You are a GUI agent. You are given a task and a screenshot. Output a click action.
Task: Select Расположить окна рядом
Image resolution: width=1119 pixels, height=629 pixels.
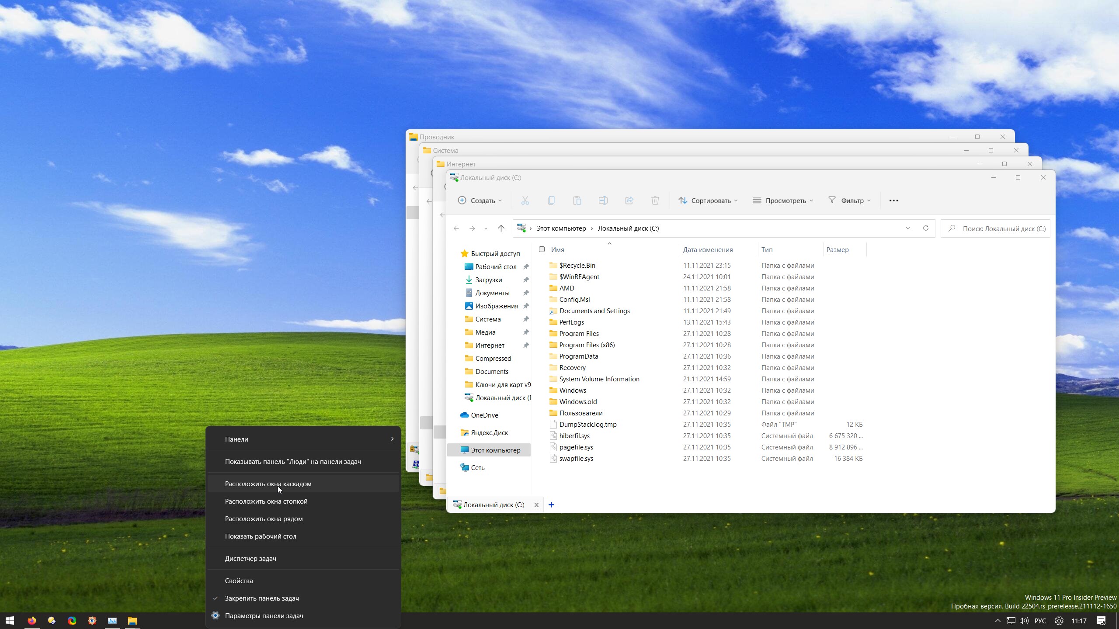303,518
